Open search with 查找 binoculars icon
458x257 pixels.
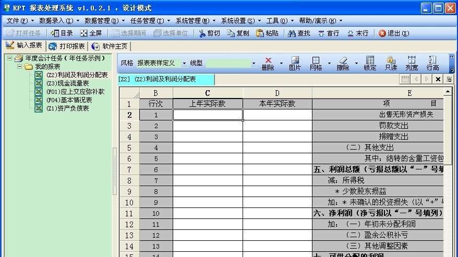pos(299,33)
